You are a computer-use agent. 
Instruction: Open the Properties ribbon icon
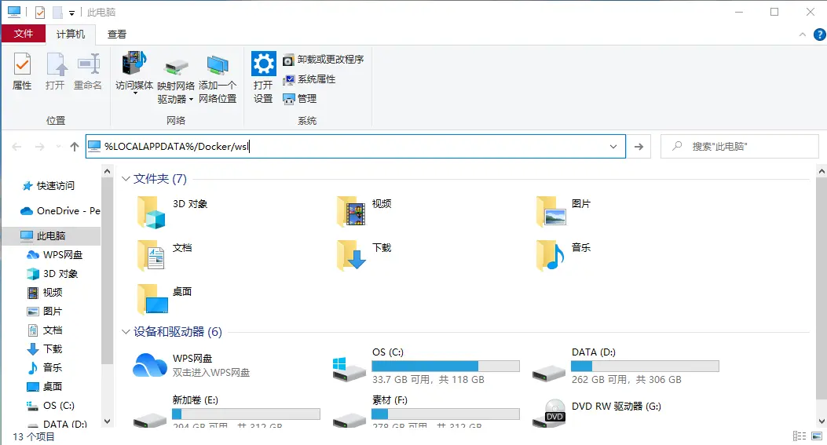tap(22, 71)
